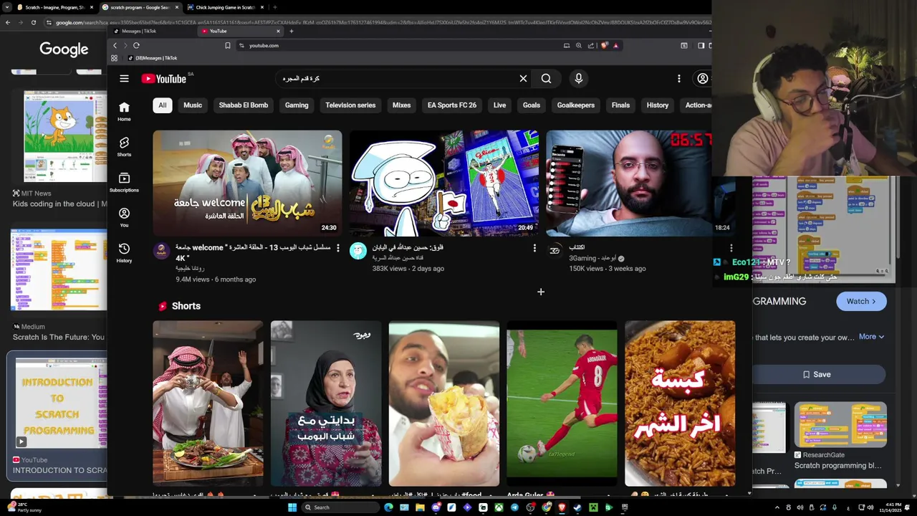Select the Goalkeepers filter chip
917x516 pixels.
pyautogui.click(x=576, y=105)
